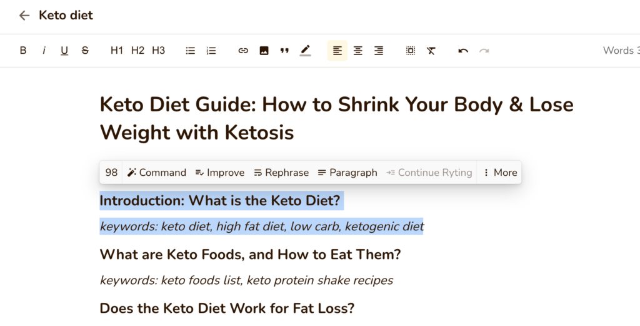Apply strikethrough formatting
The height and width of the screenshot is (326, 640).
(x=85, y=51)
